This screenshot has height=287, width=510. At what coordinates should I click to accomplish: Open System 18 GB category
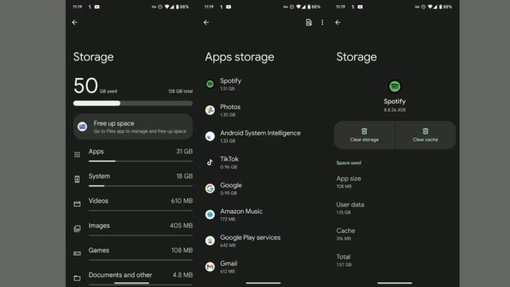click(133, 179)
